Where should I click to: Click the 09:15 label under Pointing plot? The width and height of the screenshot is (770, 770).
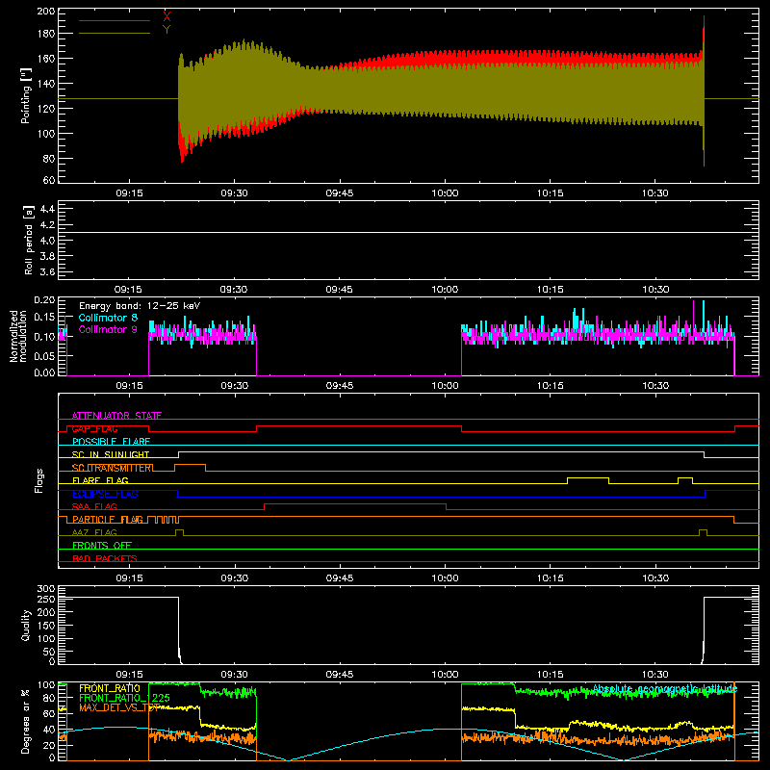click(x=129, y=193)
